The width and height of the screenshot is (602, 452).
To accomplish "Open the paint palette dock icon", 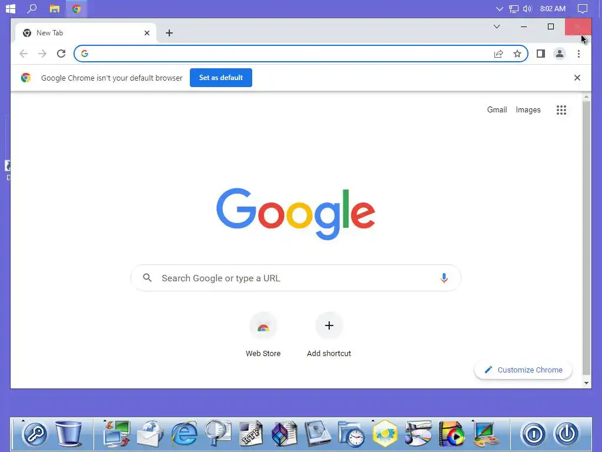I will (x=486, y=434).
